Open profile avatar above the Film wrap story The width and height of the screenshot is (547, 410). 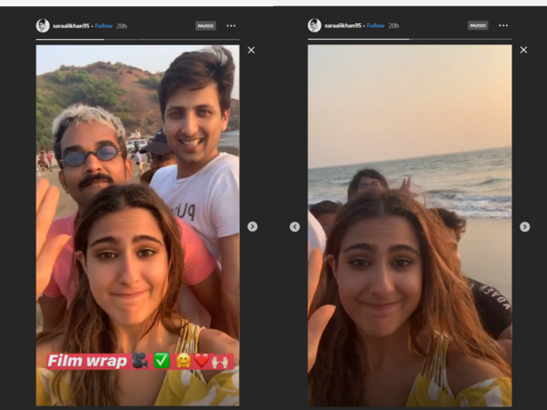click(43, 26)
